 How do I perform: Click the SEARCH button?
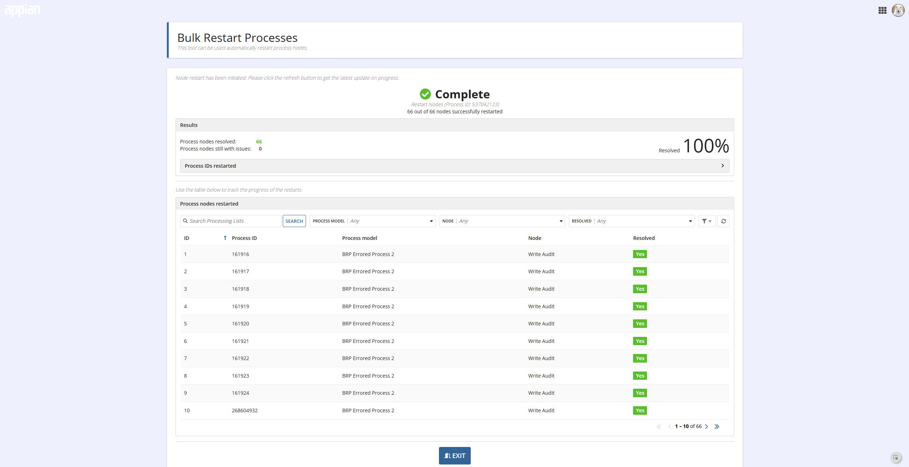pos(294,221)
